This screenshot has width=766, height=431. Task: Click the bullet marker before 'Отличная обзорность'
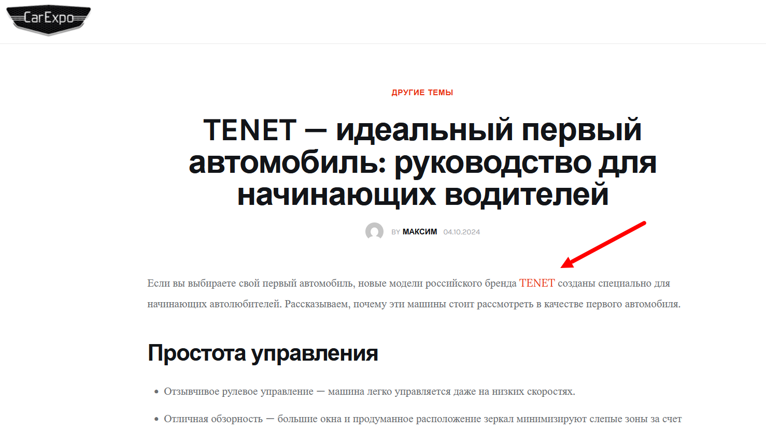click(156, 419)
